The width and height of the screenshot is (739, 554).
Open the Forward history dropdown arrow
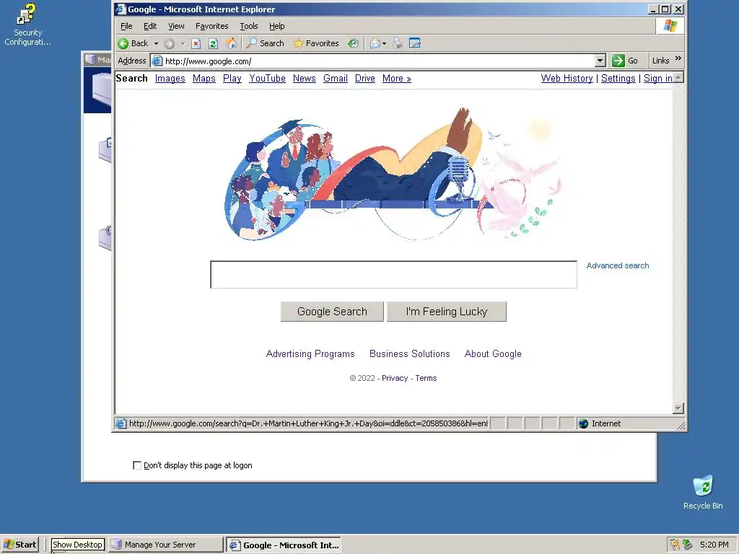(x=183, y=44)
